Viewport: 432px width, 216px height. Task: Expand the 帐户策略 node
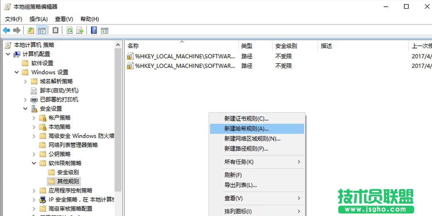34,118
